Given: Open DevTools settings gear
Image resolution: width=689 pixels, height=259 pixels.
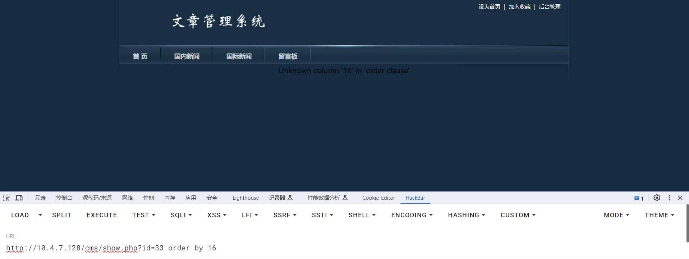Looking at the screenshot, I should (x=657, y=198).
